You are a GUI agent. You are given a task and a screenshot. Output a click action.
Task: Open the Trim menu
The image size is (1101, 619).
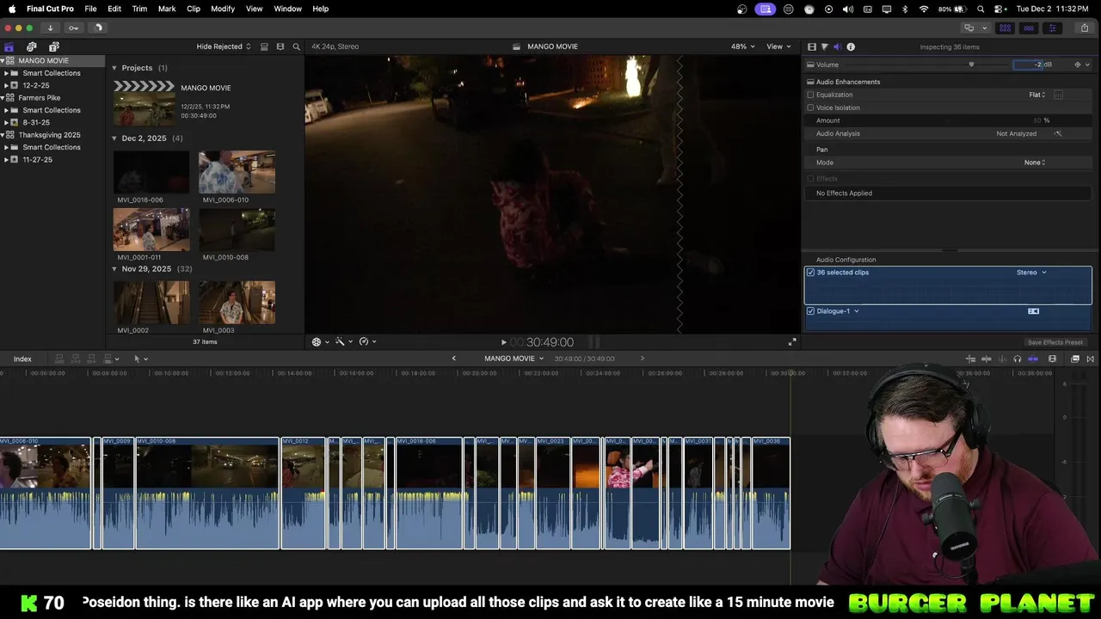pos(139,9)
